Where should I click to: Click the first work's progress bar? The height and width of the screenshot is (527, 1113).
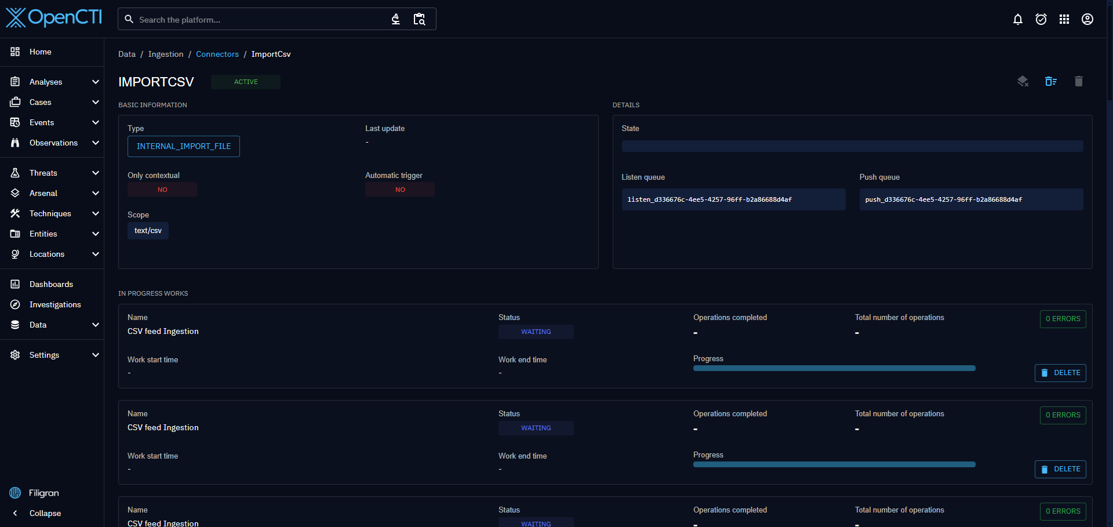[x=834, y=368]
